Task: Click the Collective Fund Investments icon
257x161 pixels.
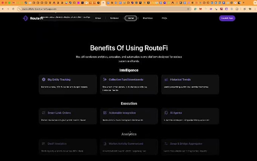Action: [105, 80]
